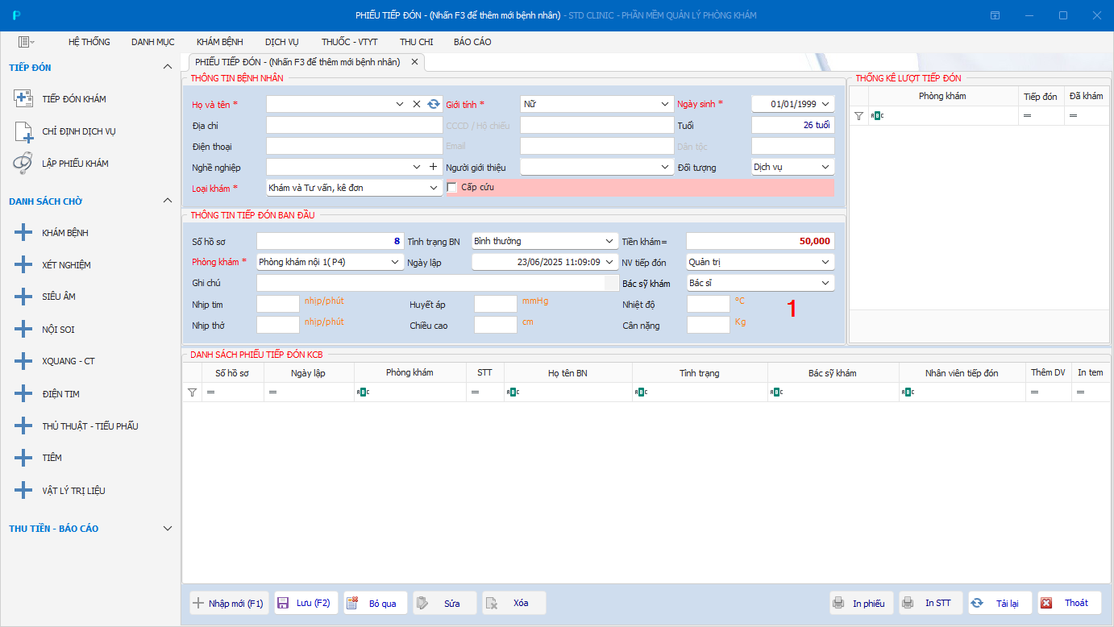Click the Xóa delete button

[514, 603]
